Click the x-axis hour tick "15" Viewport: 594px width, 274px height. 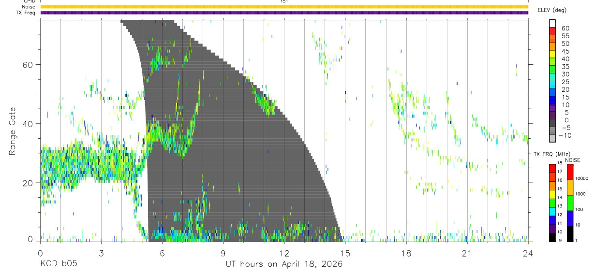tap(345, 253)
